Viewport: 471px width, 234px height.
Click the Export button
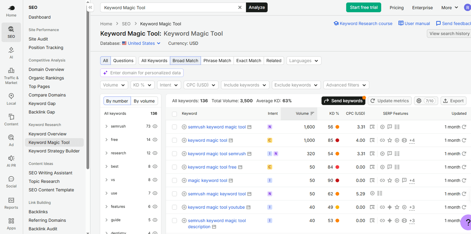coord(453,101)
